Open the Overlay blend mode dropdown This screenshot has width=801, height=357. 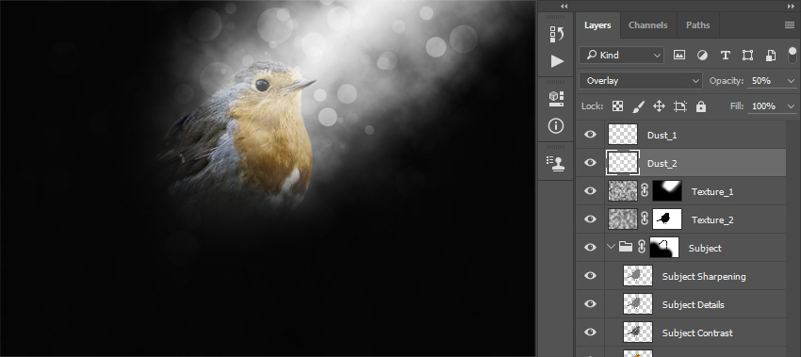(x=641, y=81)
